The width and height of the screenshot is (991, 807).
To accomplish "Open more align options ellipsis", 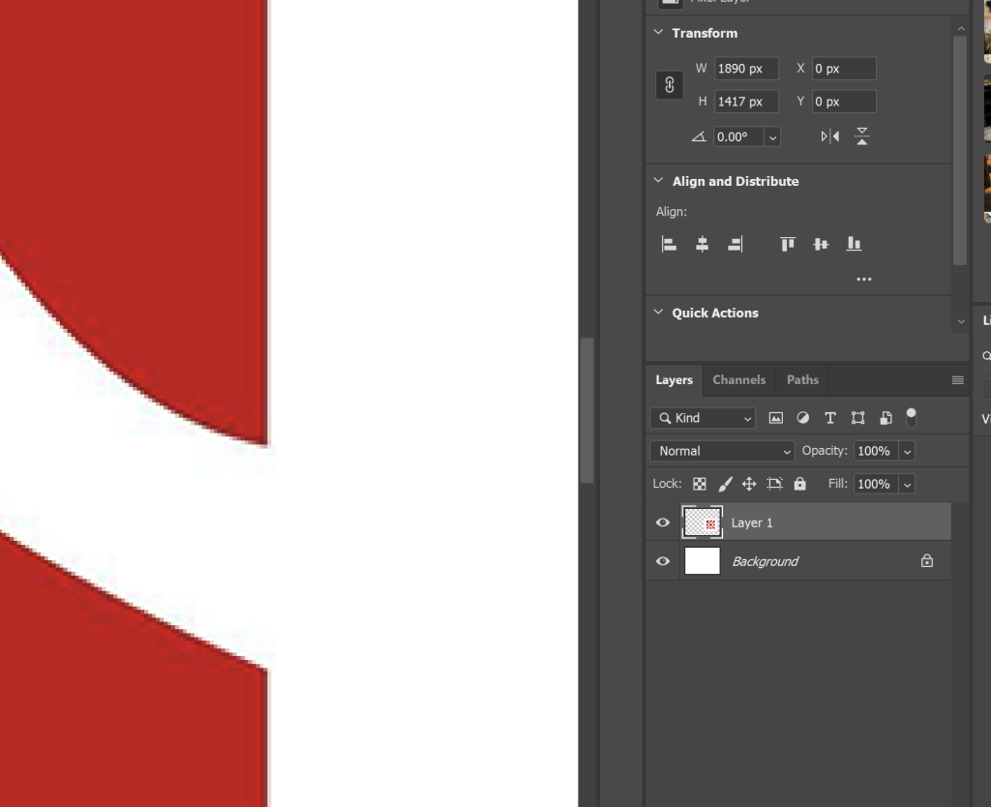I will 864,279.
